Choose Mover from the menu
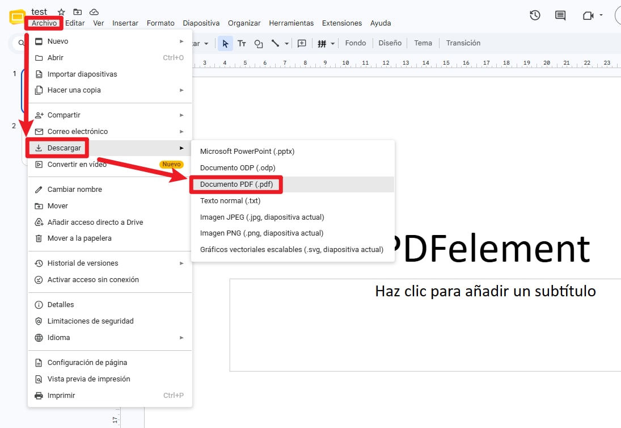The height and width of the screenshot is (428, 621). coord(109,205)
